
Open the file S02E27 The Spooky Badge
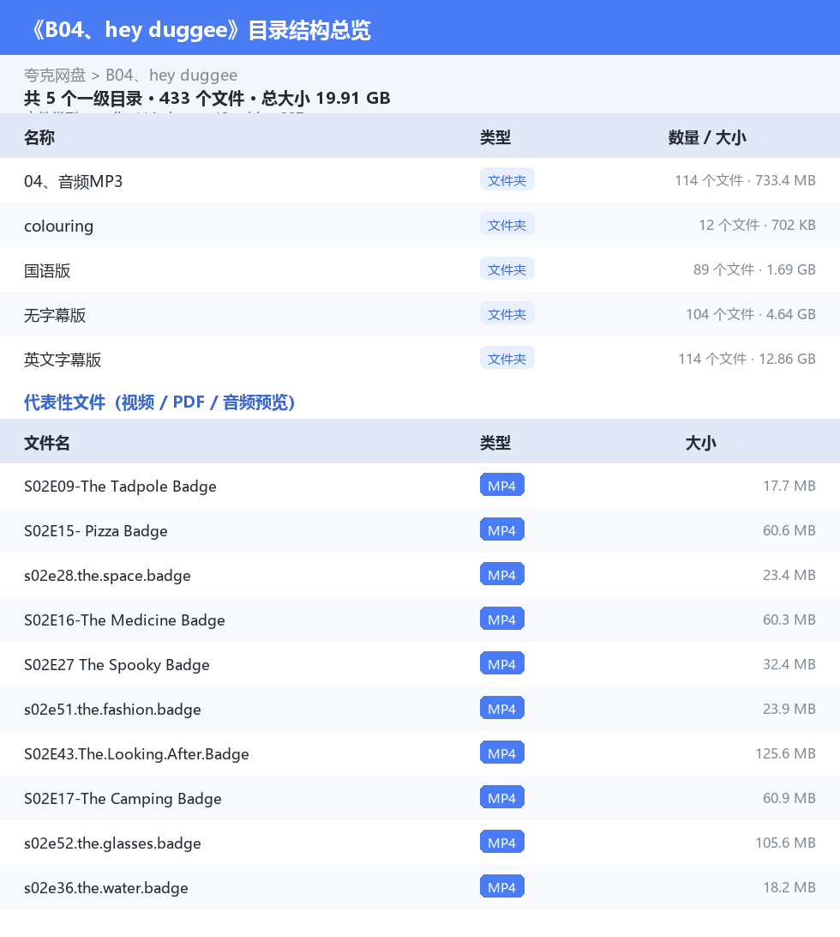pos(117,665)
